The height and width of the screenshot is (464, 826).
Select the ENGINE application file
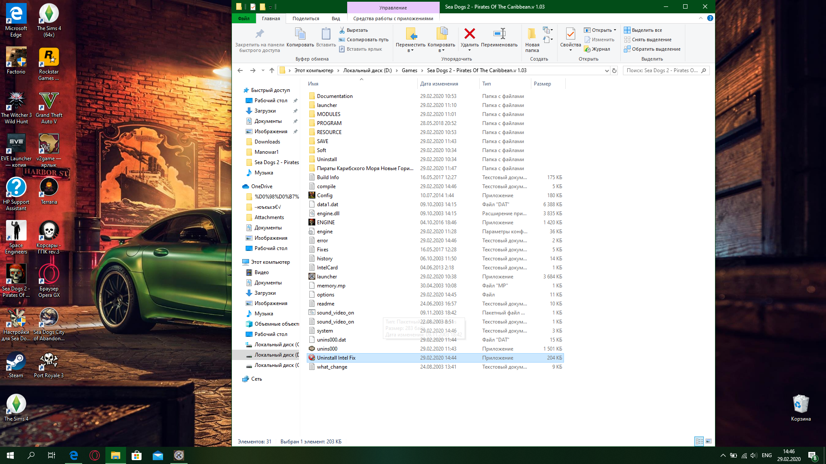click(x=326, y=223)
